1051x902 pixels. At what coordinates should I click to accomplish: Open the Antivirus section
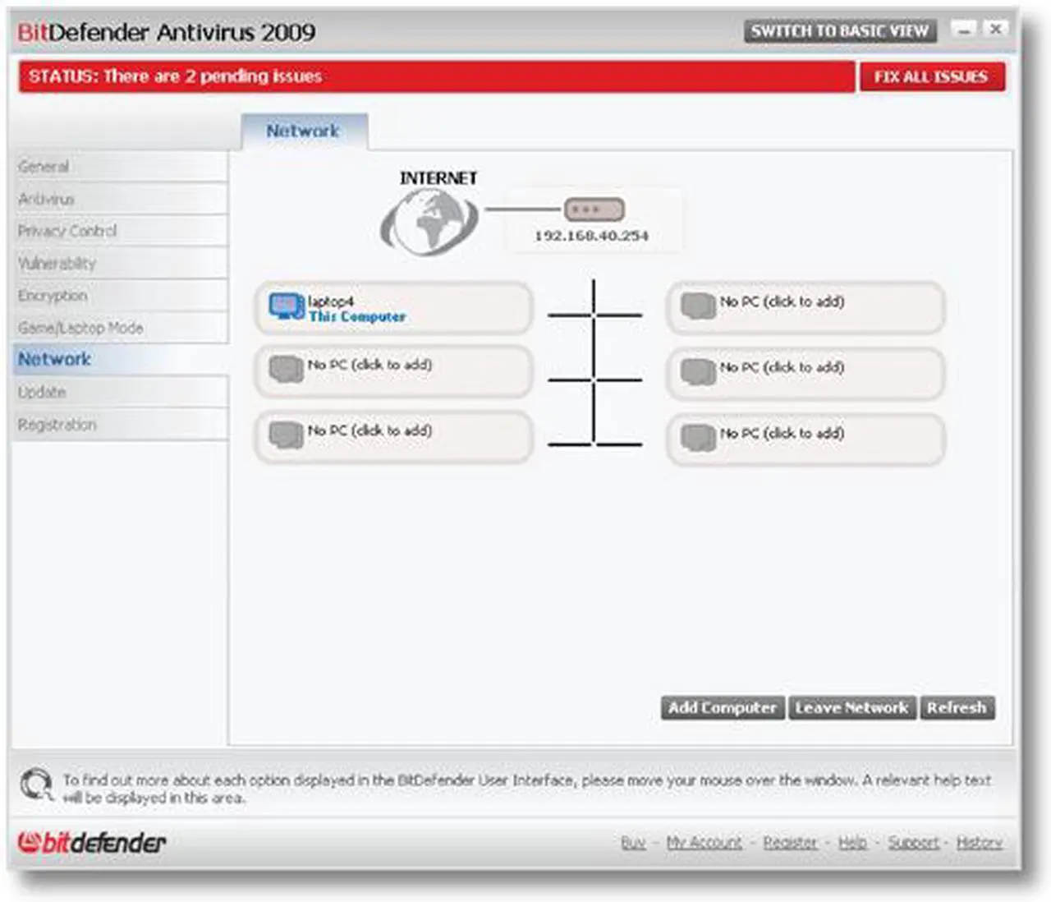[x=120, y=199]
